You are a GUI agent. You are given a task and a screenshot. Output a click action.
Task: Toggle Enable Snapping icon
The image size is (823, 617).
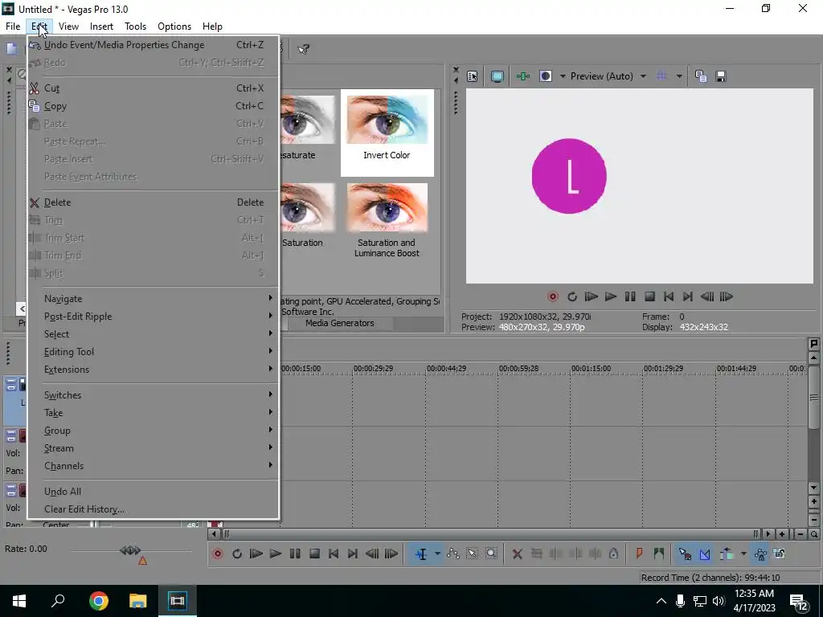(x=685, y=554)
